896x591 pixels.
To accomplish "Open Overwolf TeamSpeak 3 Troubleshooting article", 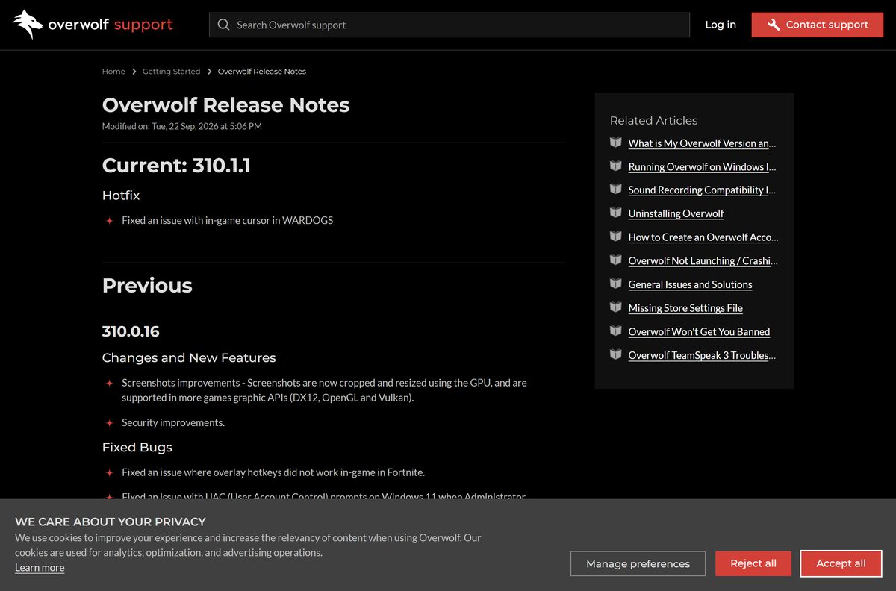I will click(702, 355).
